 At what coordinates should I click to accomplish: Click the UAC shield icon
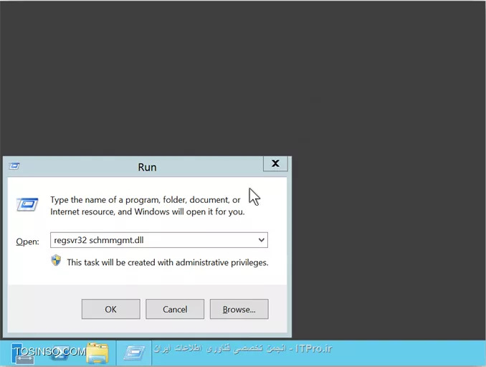pyautogui.click(x=56, y=261)
